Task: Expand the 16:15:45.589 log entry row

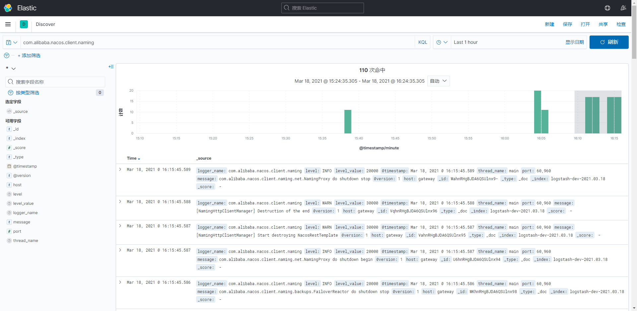Action: (120, 169)
